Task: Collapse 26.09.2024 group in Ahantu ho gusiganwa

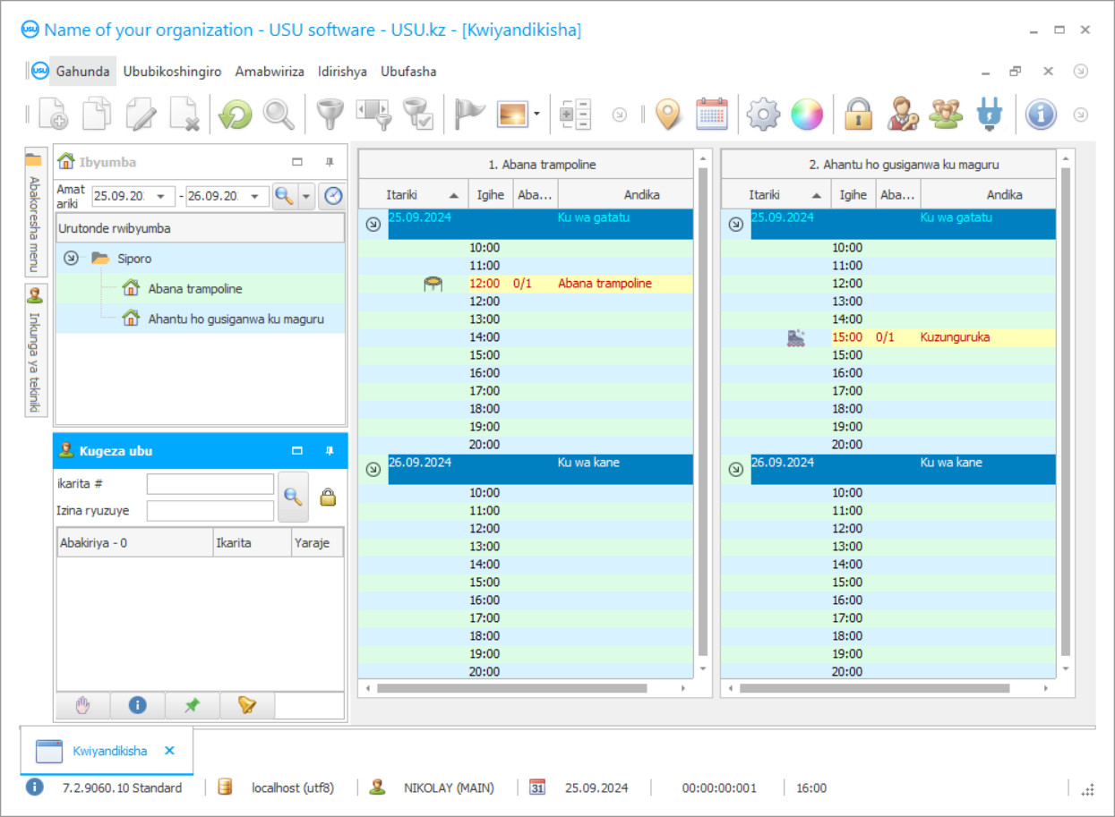Action: pos(736,469)
